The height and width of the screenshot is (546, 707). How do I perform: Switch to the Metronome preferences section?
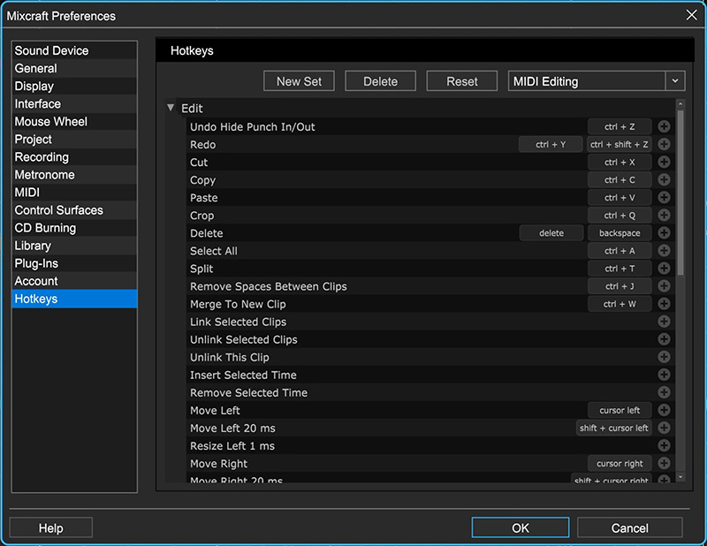pyautogui.click(x=44, y=174)
